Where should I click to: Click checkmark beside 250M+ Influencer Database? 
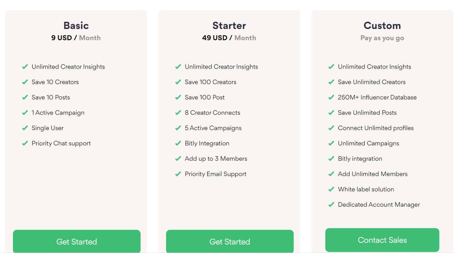point(331,97)
